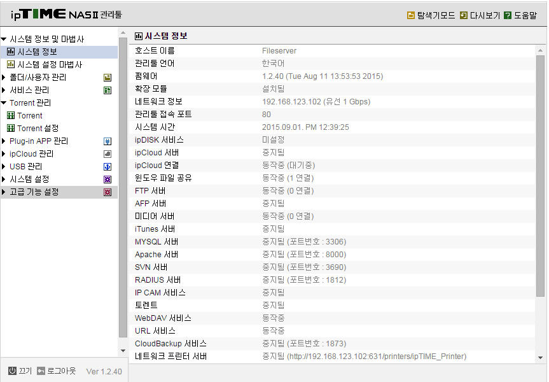The height and width of the screenshot is (382, 549).
Task: Open the Torrent 설정 menu entry
Action: pyautogui.click(x=38, y=128)
